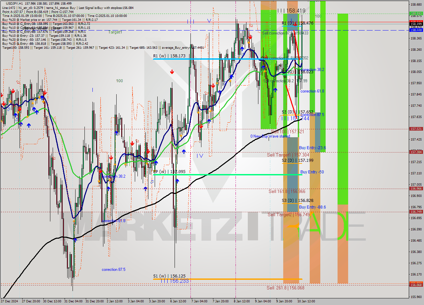Click the 'PP (w) | 157.095' pivot label

pos(169,172)
